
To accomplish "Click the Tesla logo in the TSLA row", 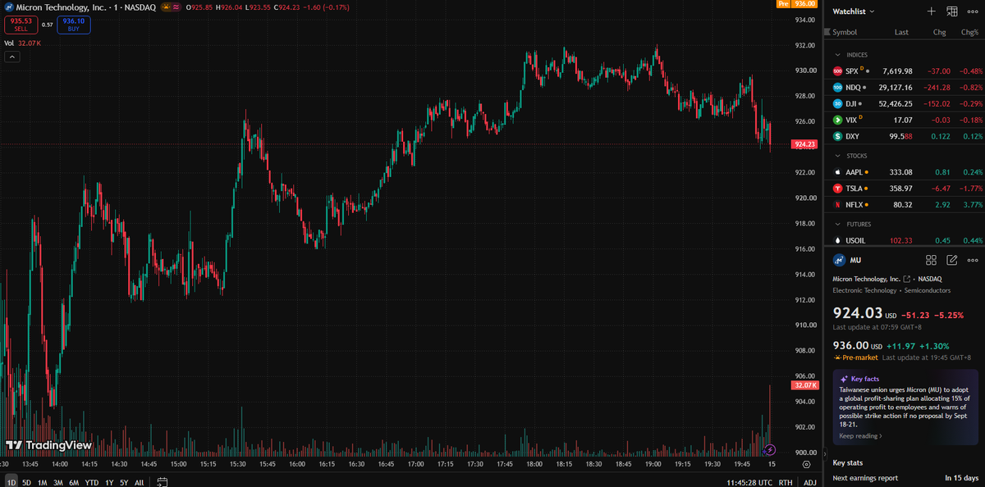I will pyautogui.click(x=838, y=188).
